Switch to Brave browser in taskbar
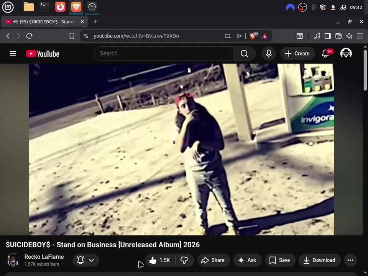Viewport: 368px width, 276px height. tap(76, 7)
